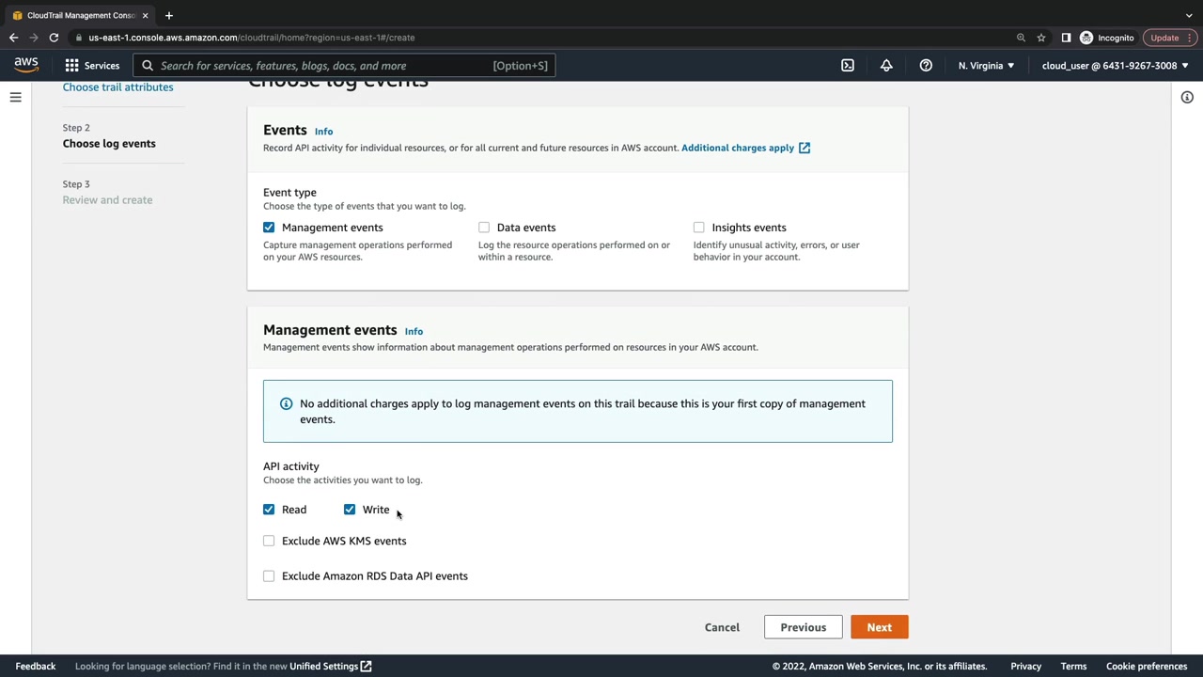Uncheck the Management events checkbox
Viewport: 1203px width, 677px height.
pos(269,228)
